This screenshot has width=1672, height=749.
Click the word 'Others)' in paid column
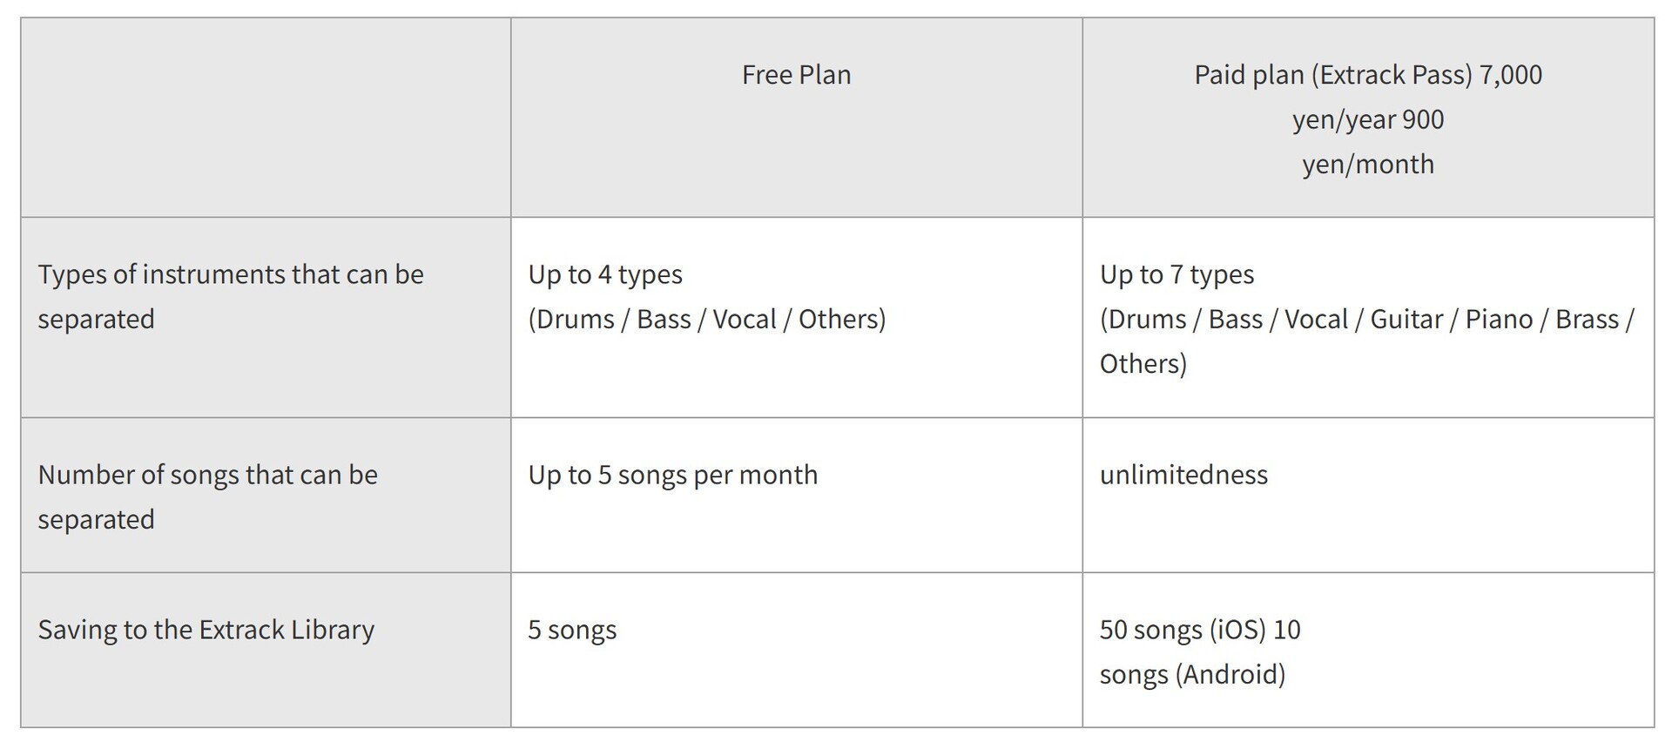pos(1143,363)
